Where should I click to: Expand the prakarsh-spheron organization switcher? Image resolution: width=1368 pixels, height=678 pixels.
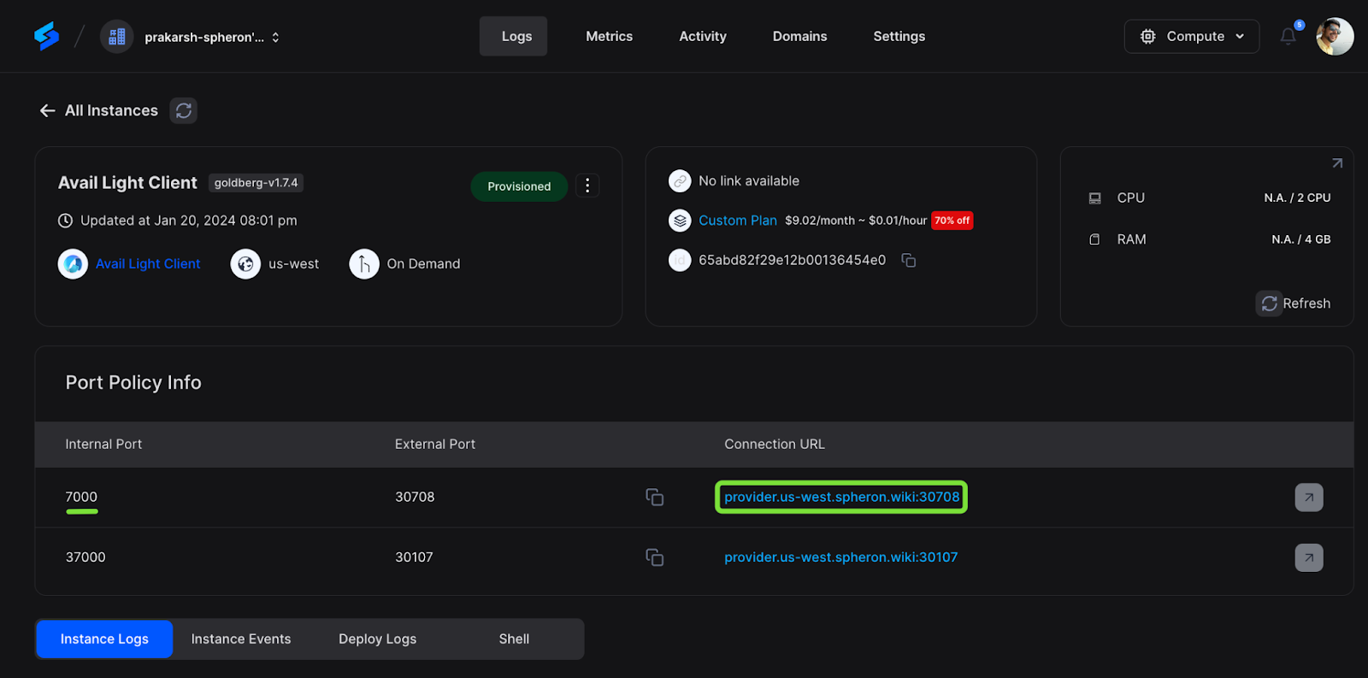(211, 37)
